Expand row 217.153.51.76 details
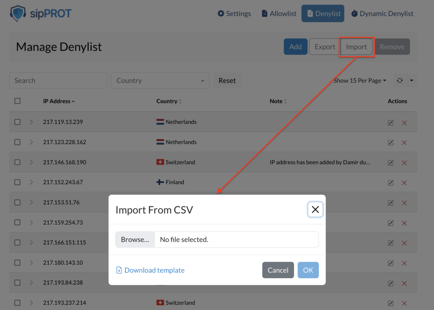Screen dimensions: 434x310 [31, 203]
